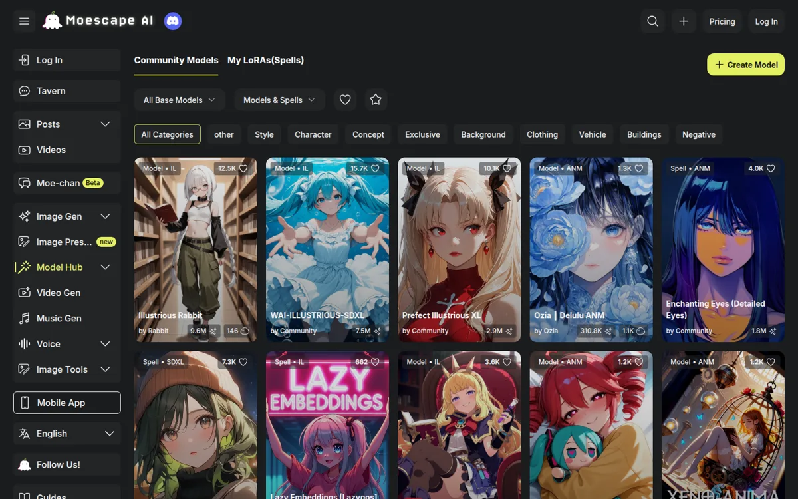Expand the Image Tools sidebar section

[105, 369]
